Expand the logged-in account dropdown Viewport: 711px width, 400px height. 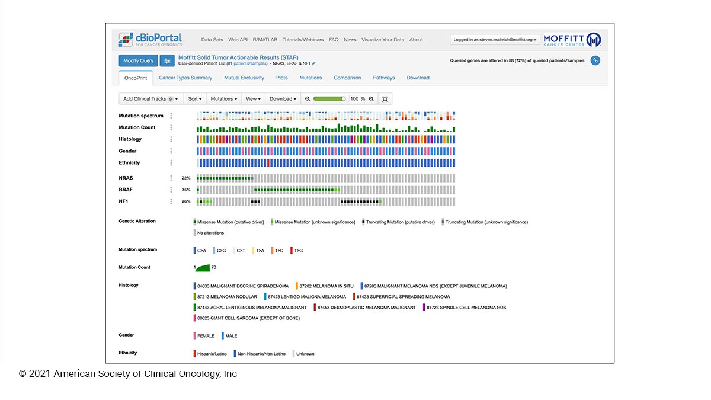click(494, 39)
